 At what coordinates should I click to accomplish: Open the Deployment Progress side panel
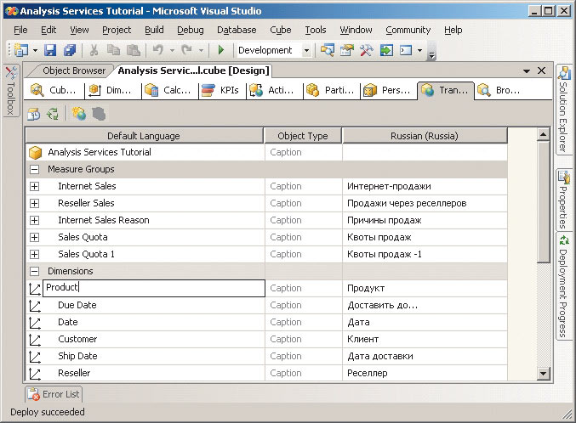coord(563,286)
